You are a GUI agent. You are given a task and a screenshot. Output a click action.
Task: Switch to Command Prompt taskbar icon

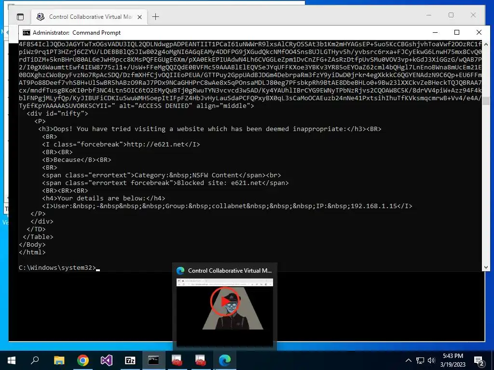click(153, 360)
